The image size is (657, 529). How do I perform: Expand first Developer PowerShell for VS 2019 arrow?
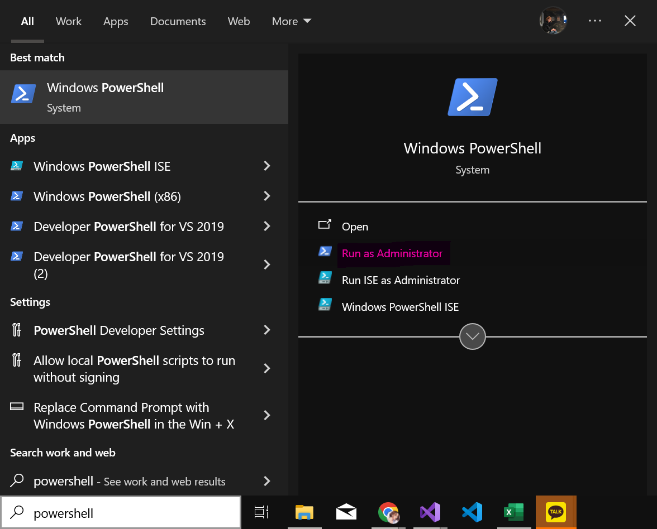(x=267, y=226)
